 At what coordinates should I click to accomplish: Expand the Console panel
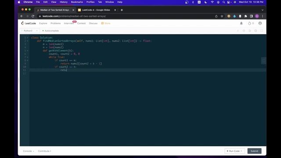[x=28, y=151]
